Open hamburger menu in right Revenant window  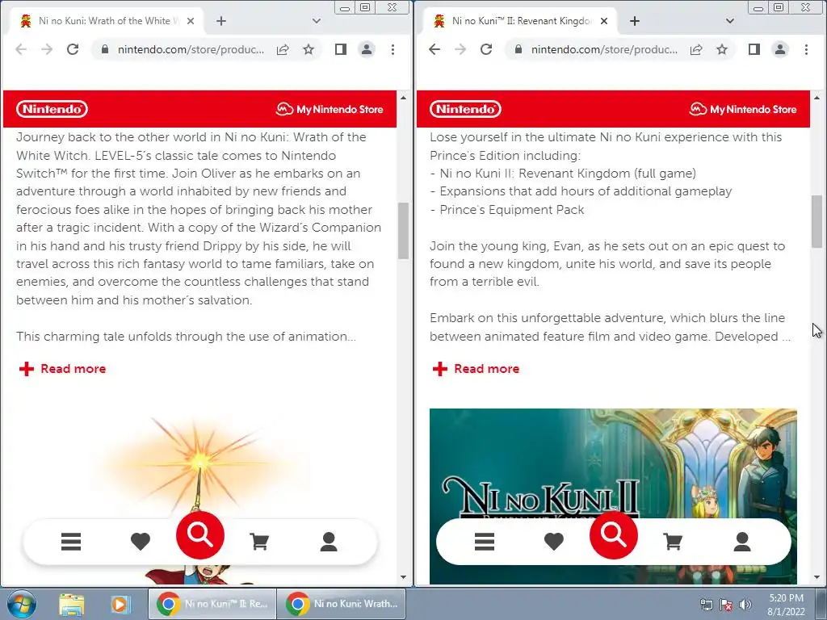pos(485,542)
